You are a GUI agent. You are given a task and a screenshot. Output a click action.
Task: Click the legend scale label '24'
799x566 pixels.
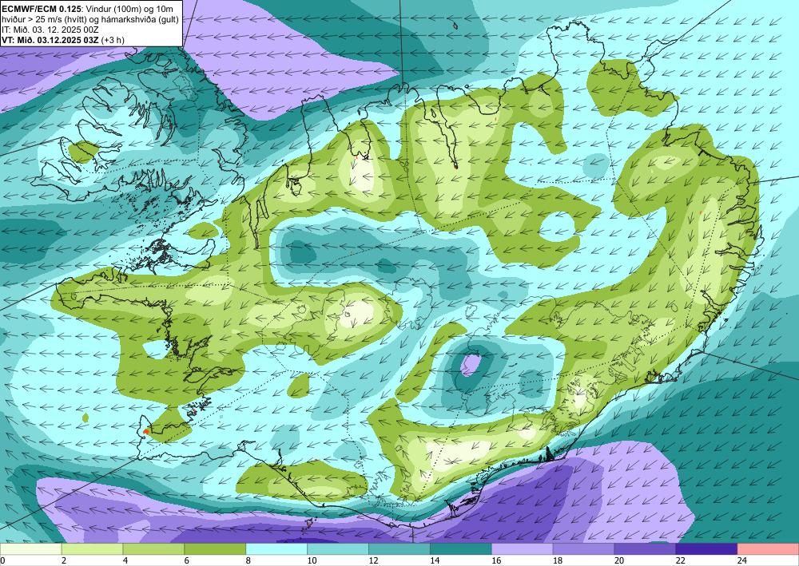pyautogui.click(x=742, y=560)
